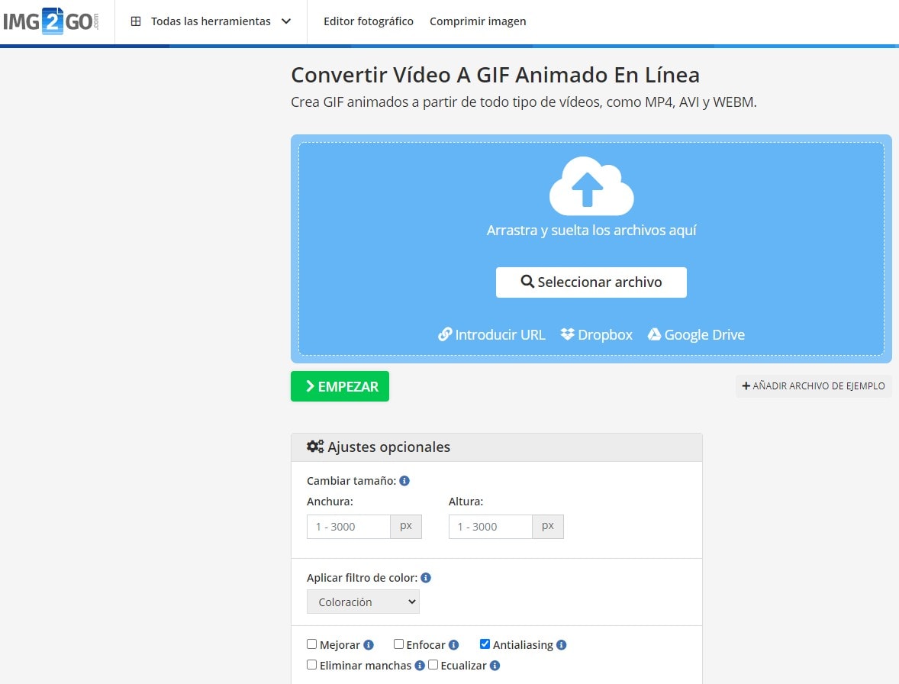Import a file from Google Drive
This screenshot has height=684, width=899.
coord(696,335)
